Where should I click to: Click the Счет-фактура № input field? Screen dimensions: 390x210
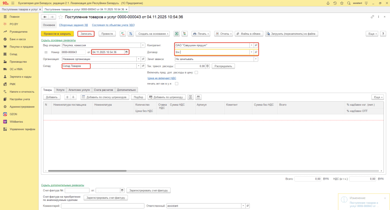pos(77,190)
